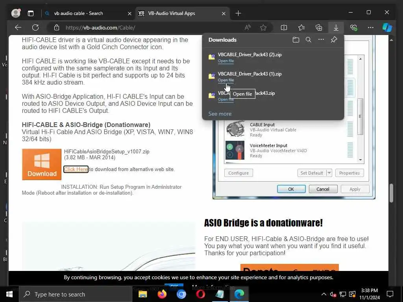Click zip icon of VBCABLE_Driver_Pack43 (2).zip
The width and height of the screenshot is (403, 302).
[211, 57]
